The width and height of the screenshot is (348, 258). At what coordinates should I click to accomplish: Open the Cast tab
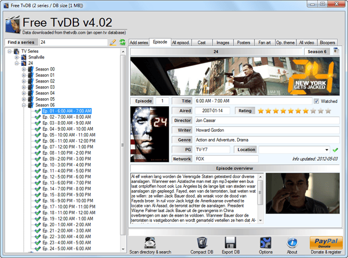[x=201, y=43]
